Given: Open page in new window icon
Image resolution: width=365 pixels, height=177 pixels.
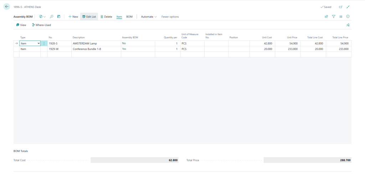Looking at the screenshot, I should (x=340, y=7).
